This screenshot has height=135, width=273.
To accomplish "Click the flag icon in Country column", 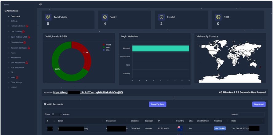I will pos(179,128).
